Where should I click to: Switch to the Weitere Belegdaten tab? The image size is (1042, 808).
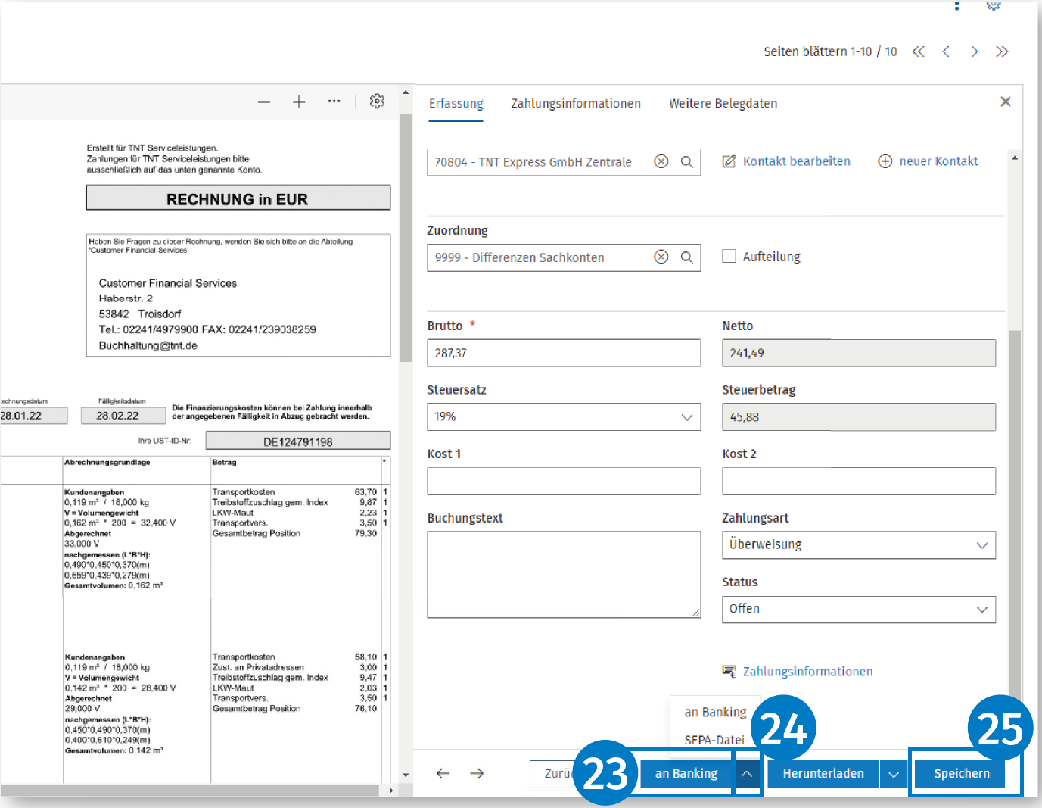pos(723,104)
